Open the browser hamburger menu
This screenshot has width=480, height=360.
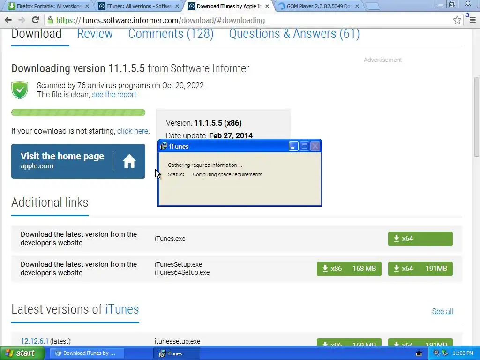[x=472, y=20]
